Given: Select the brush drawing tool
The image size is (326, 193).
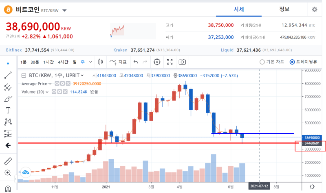Looking at the screenshot, I should tap(8, 99).
